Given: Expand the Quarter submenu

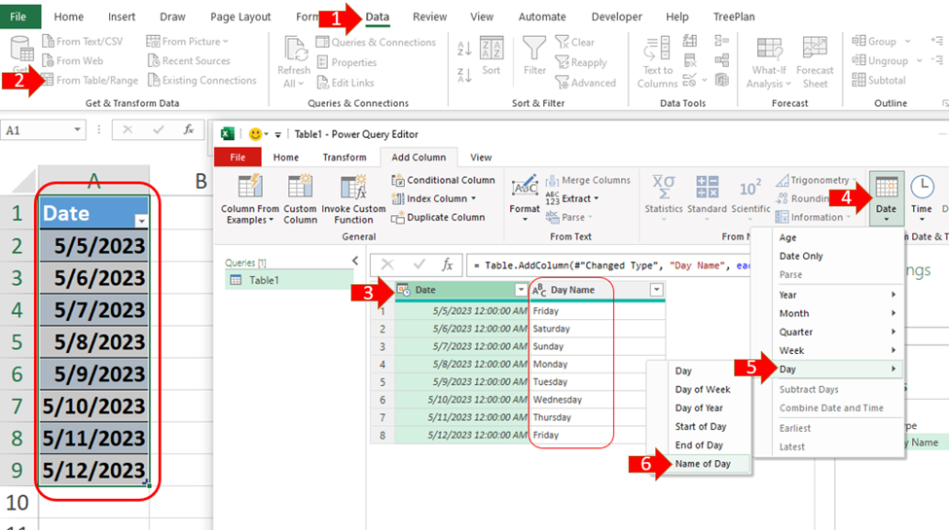Looking at the screenshot, I should pyautogui.click(x=837, y=333).
